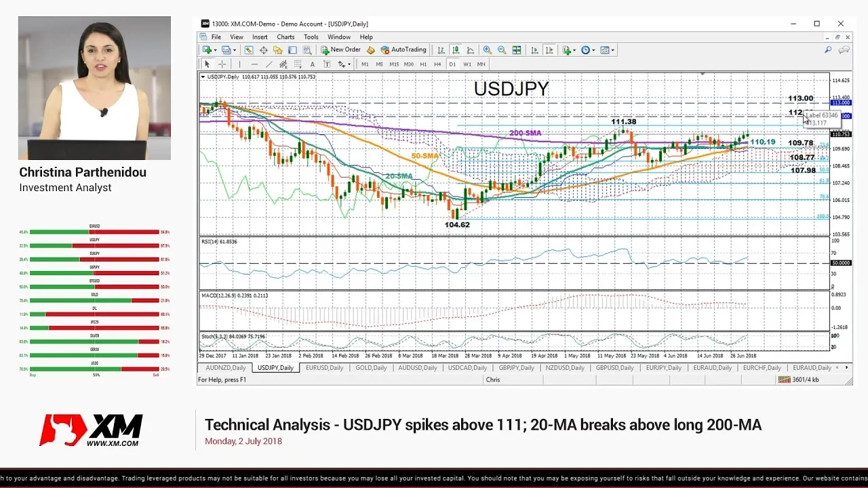Open the Tools menu
This screenshot has height=488, width=868.
pyautogui.click(x=311, y=37)
